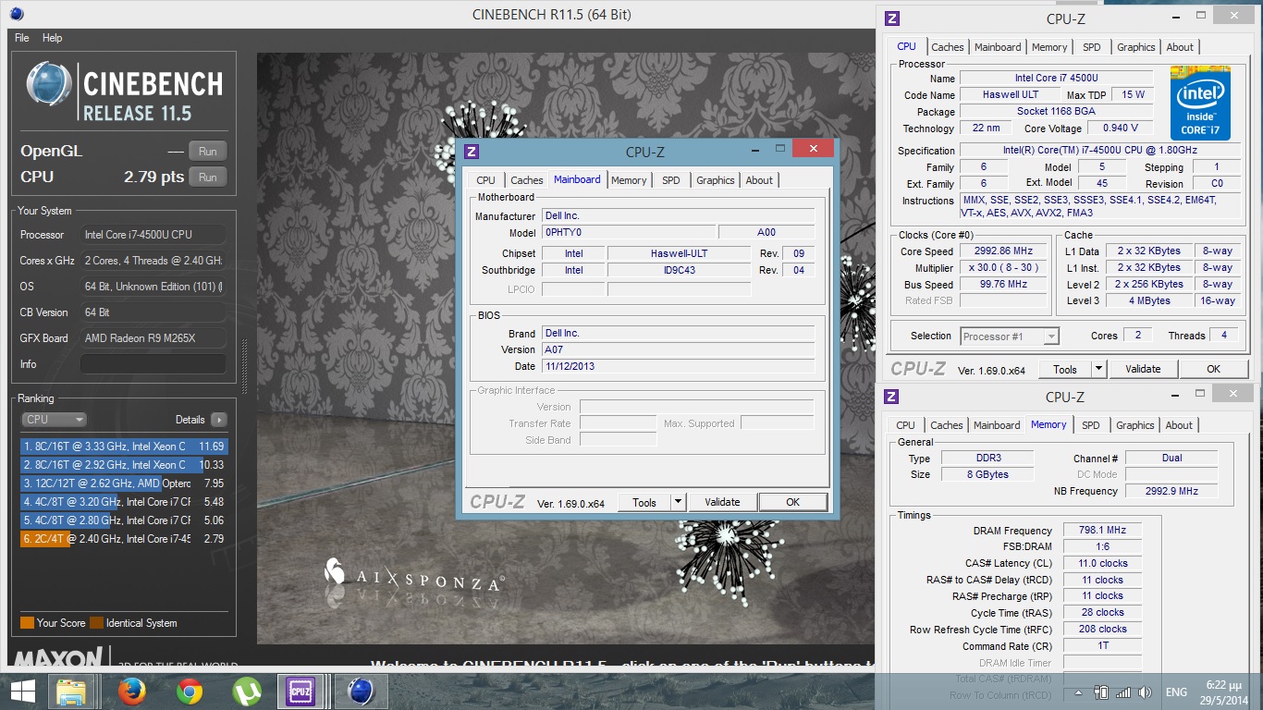Click the Info text field in Cinebench

point(153,364)
